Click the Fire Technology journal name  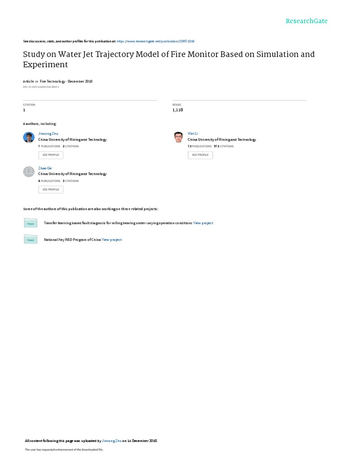(53, 81)
